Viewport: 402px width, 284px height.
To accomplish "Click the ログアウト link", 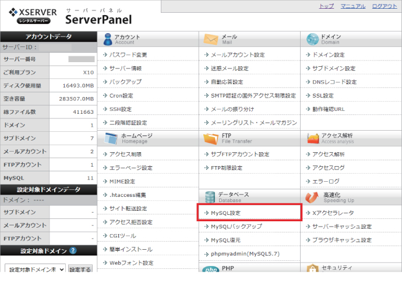I will pyautogui.click(x=385, y=6).
